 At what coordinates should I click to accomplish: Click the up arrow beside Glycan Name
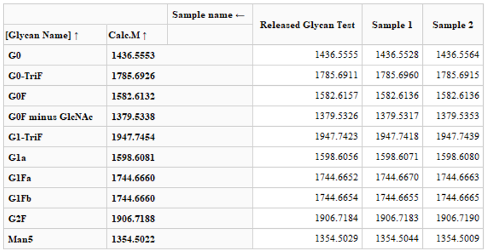coord(76,35)
